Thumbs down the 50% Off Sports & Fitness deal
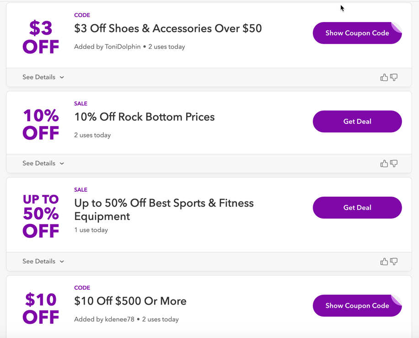Image resolution: width=419 pixels, height=338 pixels. [x=394, y=262]
